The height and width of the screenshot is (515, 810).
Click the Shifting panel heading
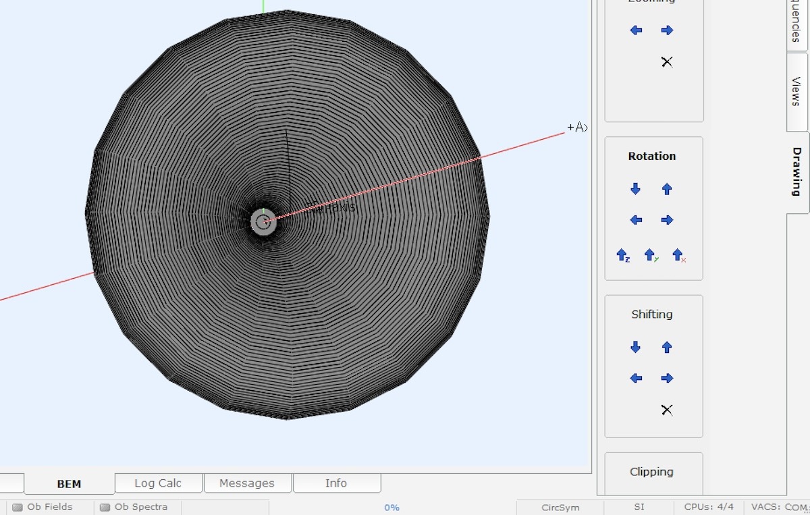pos(651,314)
